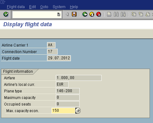Open the SAP window menu icon
This screenshot has height=123, width=153.
pos(3,2)
